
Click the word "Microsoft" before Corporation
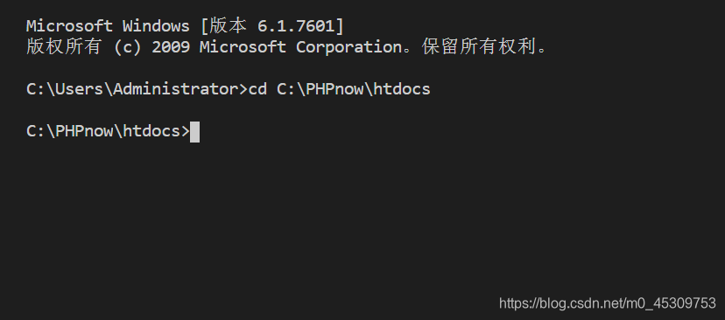coord(243,47)
